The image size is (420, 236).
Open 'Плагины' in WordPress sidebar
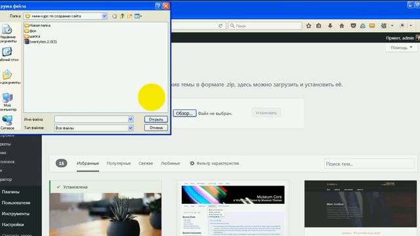click(x=10, y=192)
